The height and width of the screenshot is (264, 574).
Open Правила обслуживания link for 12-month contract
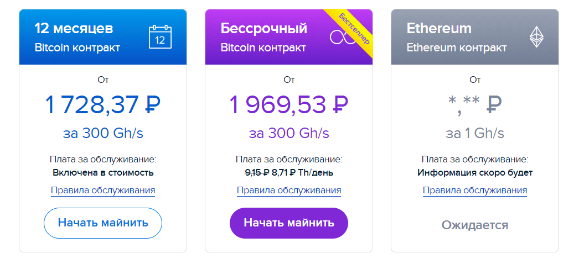click(x=103, y=191)
